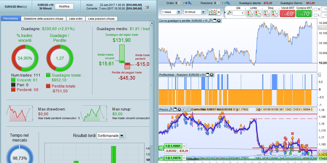Viewport: 327px width, 163px height.
Task: Print the backtest report via printer icon
Action: coord(147,7)
